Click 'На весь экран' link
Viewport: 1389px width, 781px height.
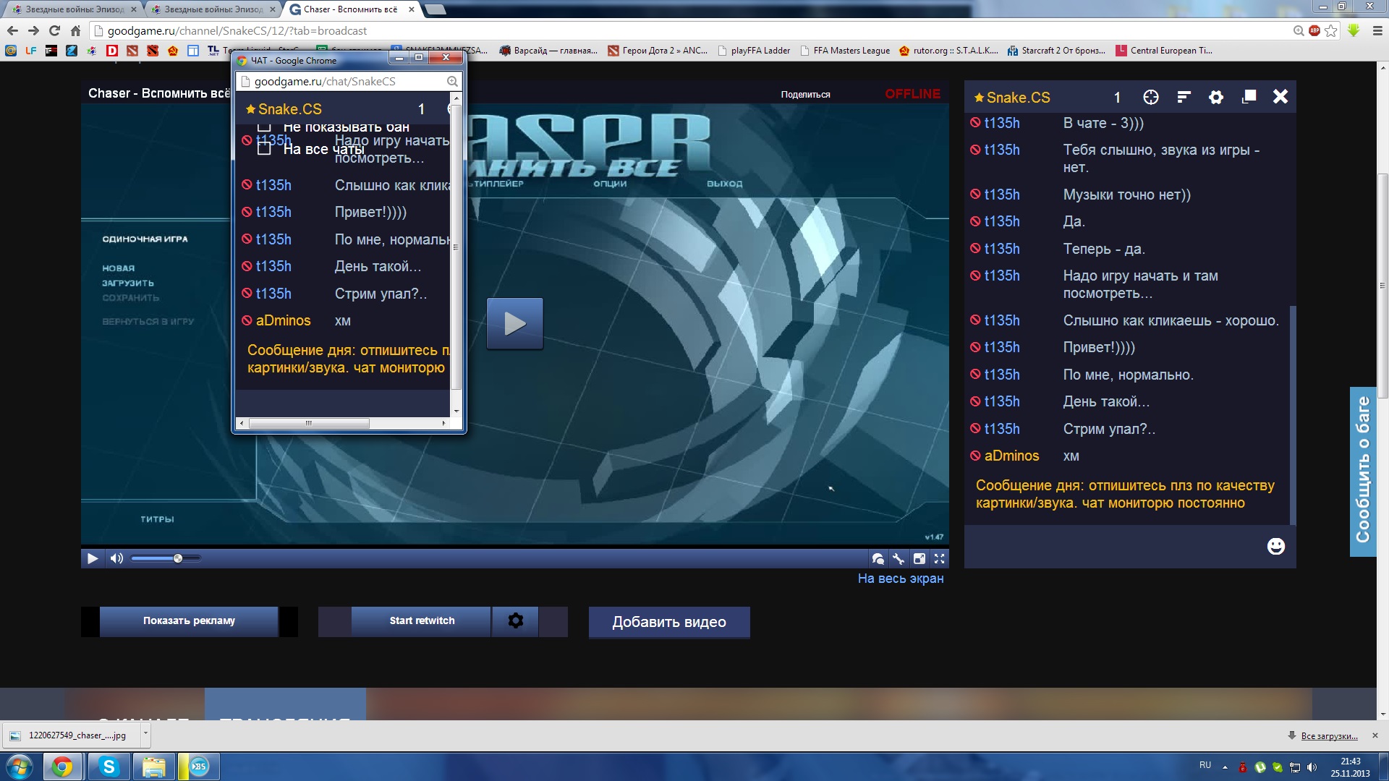pos(901,579)
